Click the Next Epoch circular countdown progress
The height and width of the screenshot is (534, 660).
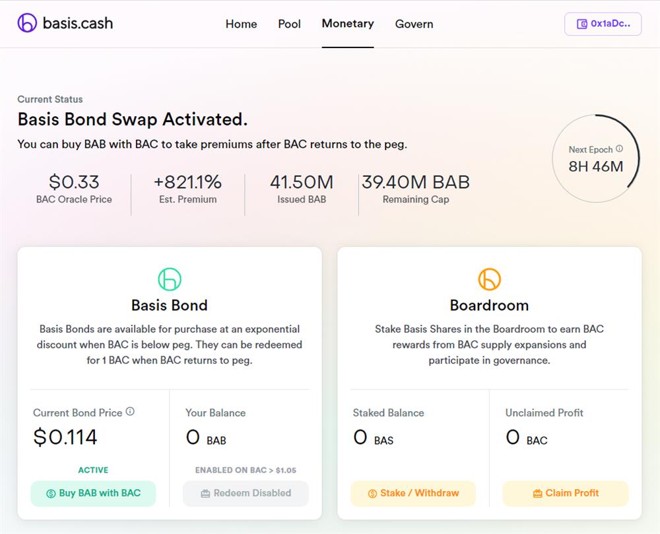[x=595, y=159]
